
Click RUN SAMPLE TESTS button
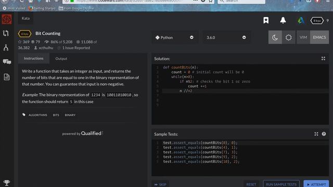click(281, 184)
